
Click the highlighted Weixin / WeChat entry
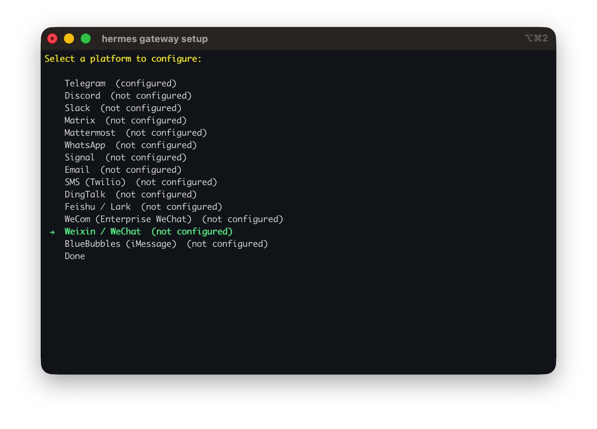coord(148,232)
